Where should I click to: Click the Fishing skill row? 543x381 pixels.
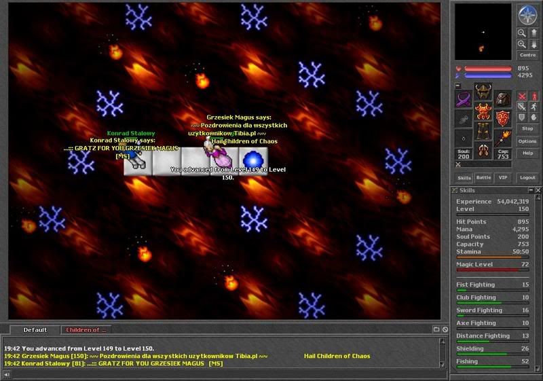493,361
